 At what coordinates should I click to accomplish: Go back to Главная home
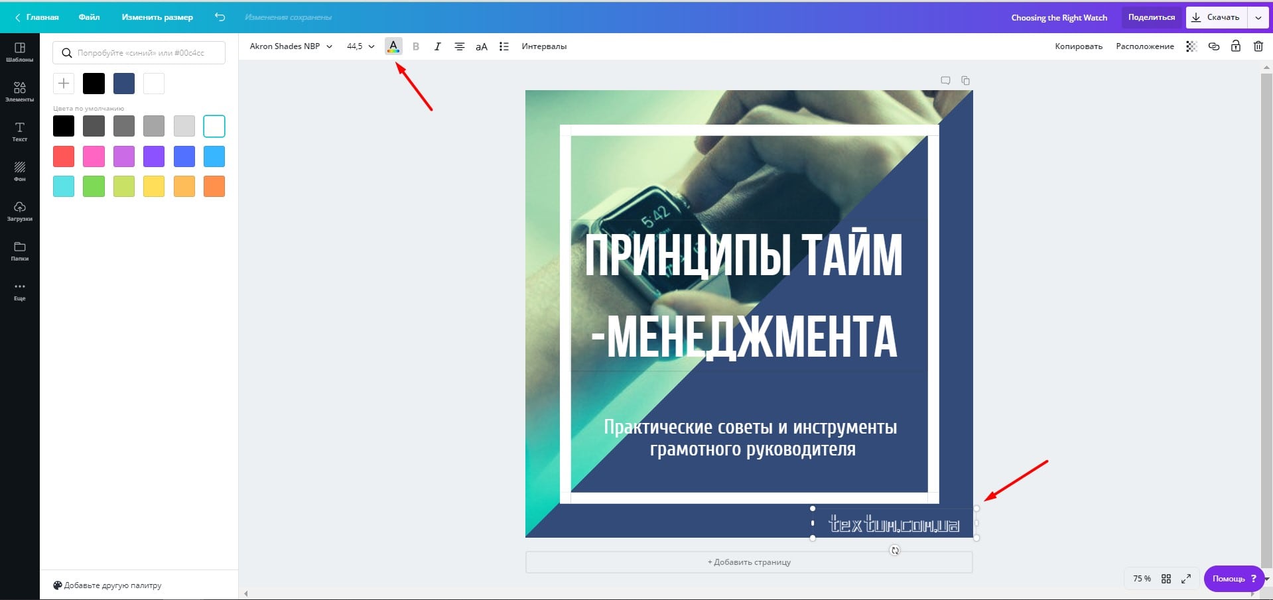pyautogui.click(x=37, y=17)
